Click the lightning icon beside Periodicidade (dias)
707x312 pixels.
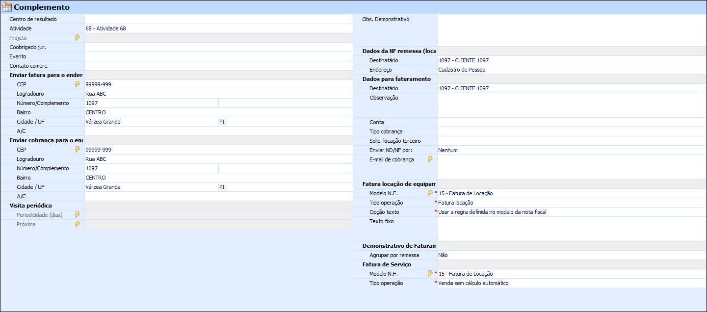[77, 215]
